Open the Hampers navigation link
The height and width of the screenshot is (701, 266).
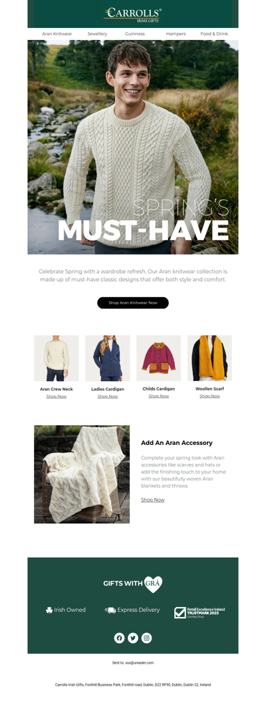(176, 34)
